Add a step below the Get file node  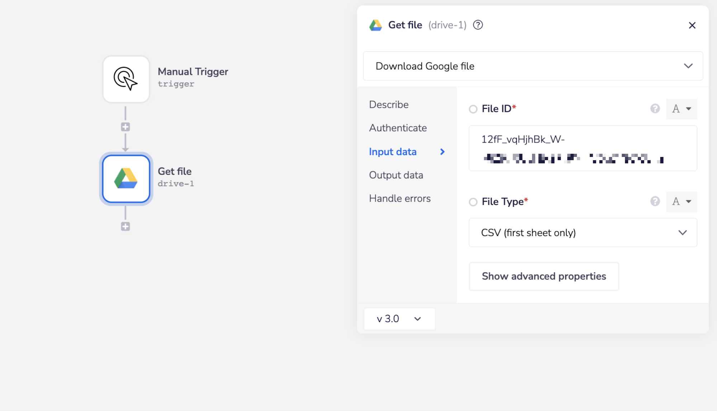coord(125,226)
